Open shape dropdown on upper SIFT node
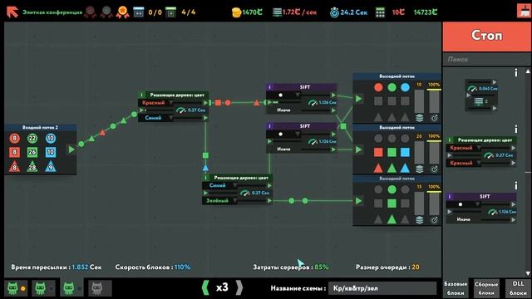This screenshot has width=532, height=299. [x=283, y=96]
